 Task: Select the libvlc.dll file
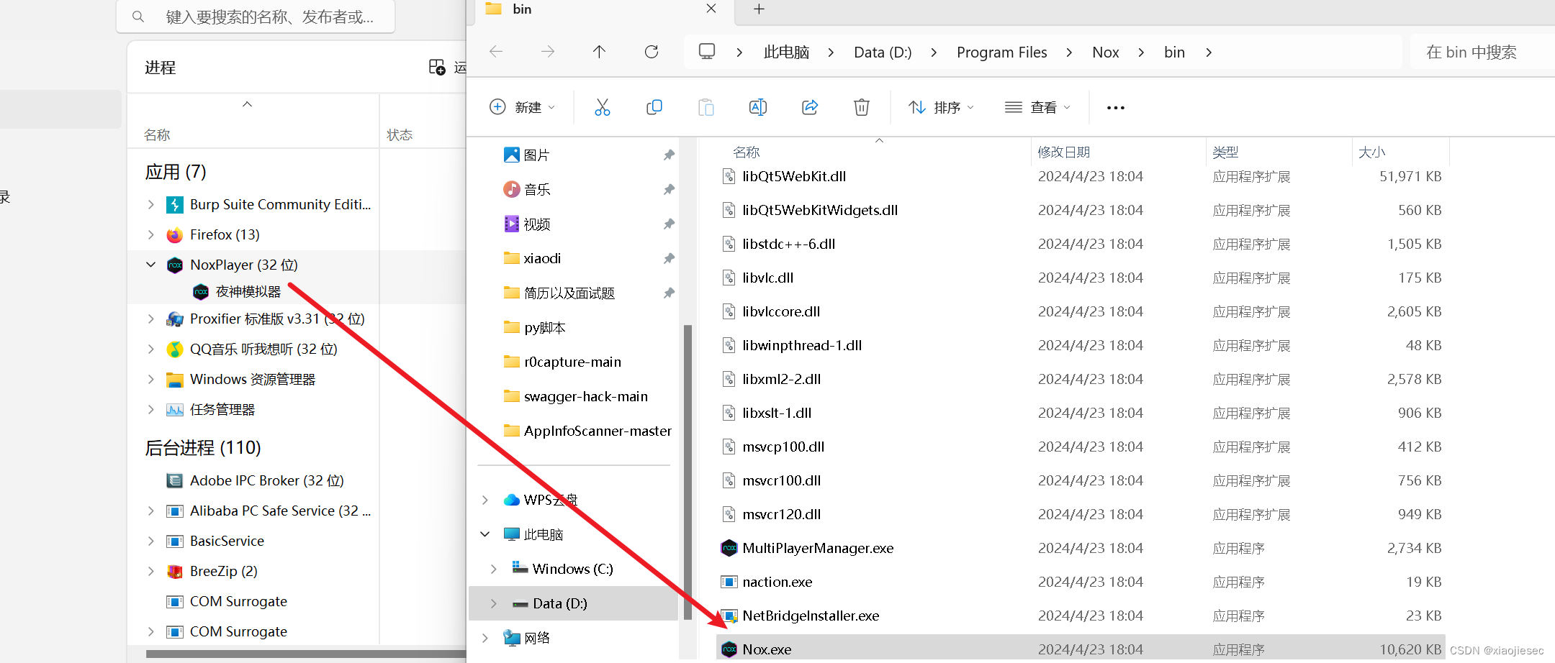(x=767, y=278)
